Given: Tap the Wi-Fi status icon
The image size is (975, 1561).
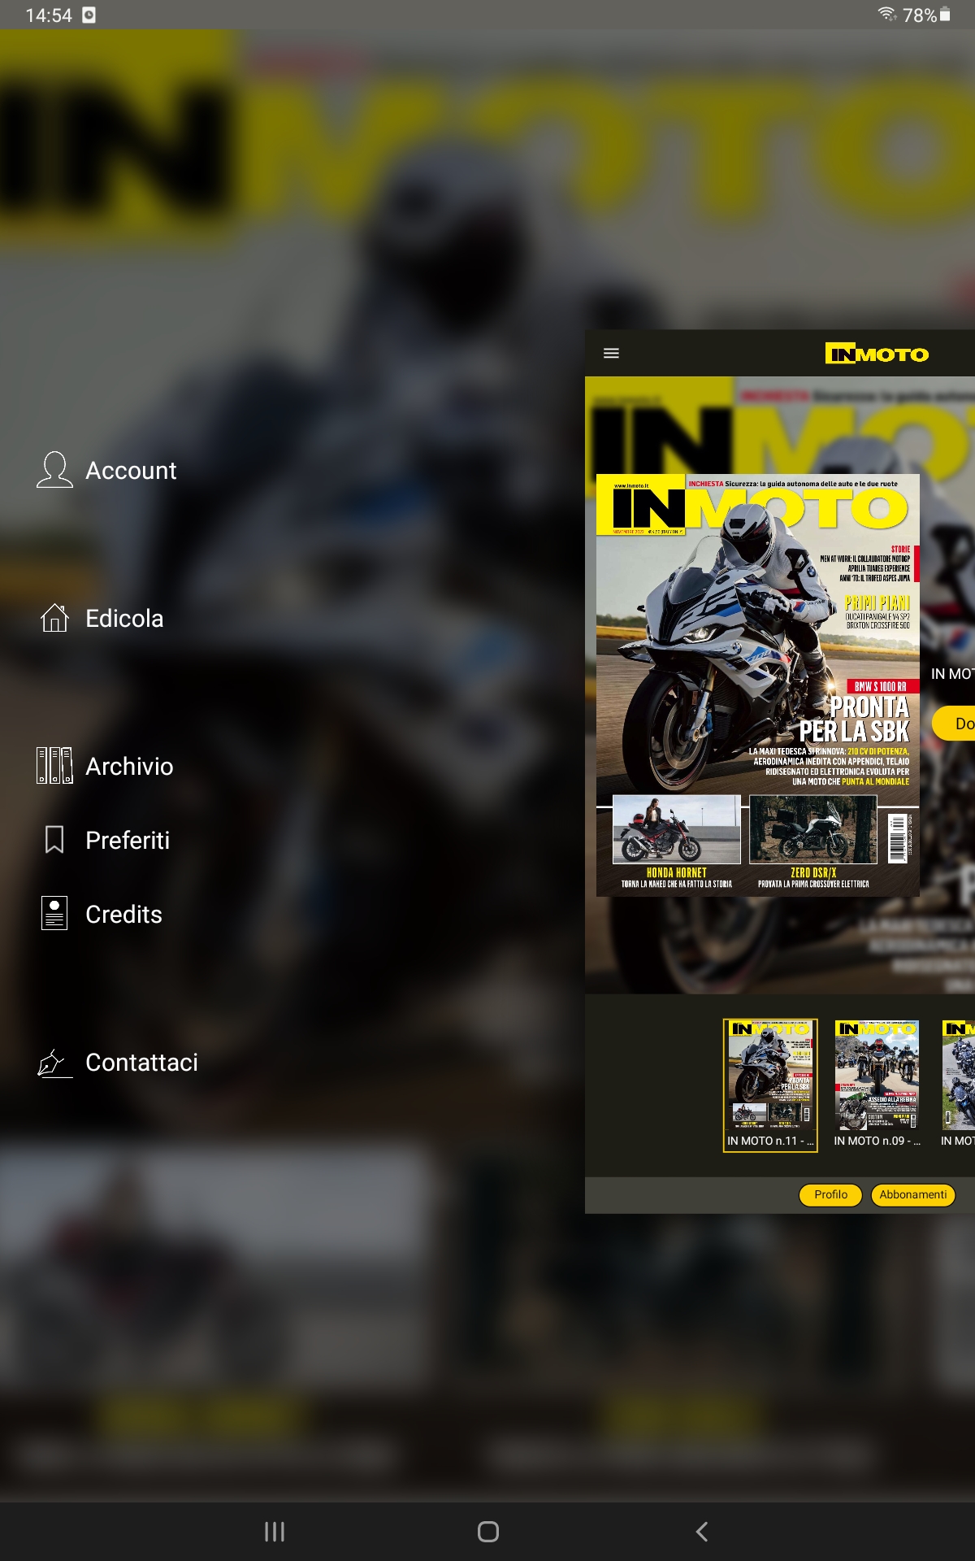Looking at the screenshot, I should pos(887,15).
